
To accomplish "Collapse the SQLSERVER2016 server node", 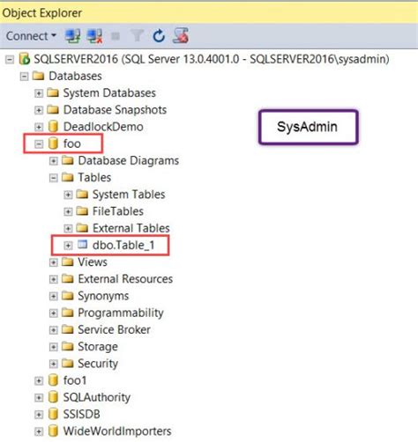I will point(10,60).
